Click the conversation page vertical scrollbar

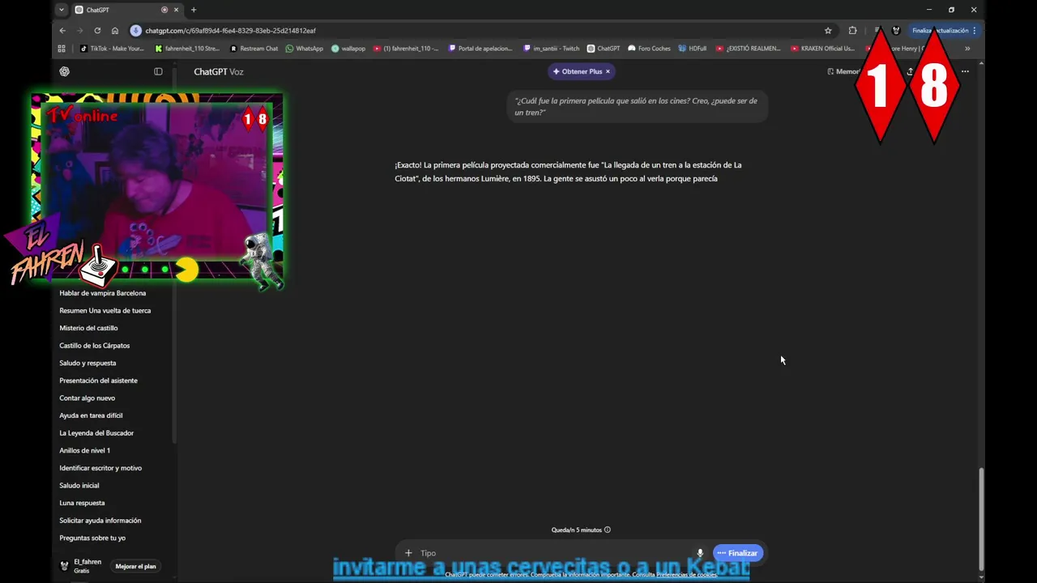[981, 518]
